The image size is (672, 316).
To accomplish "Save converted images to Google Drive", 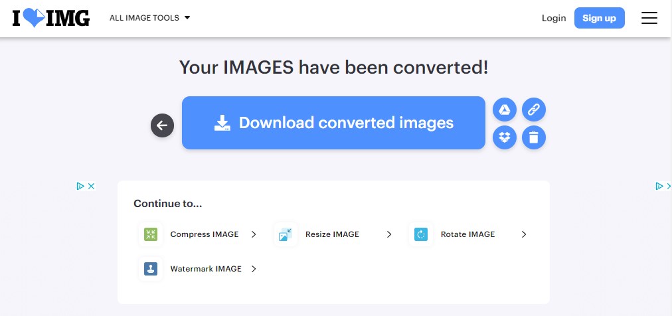I will [x=505, y=110].
